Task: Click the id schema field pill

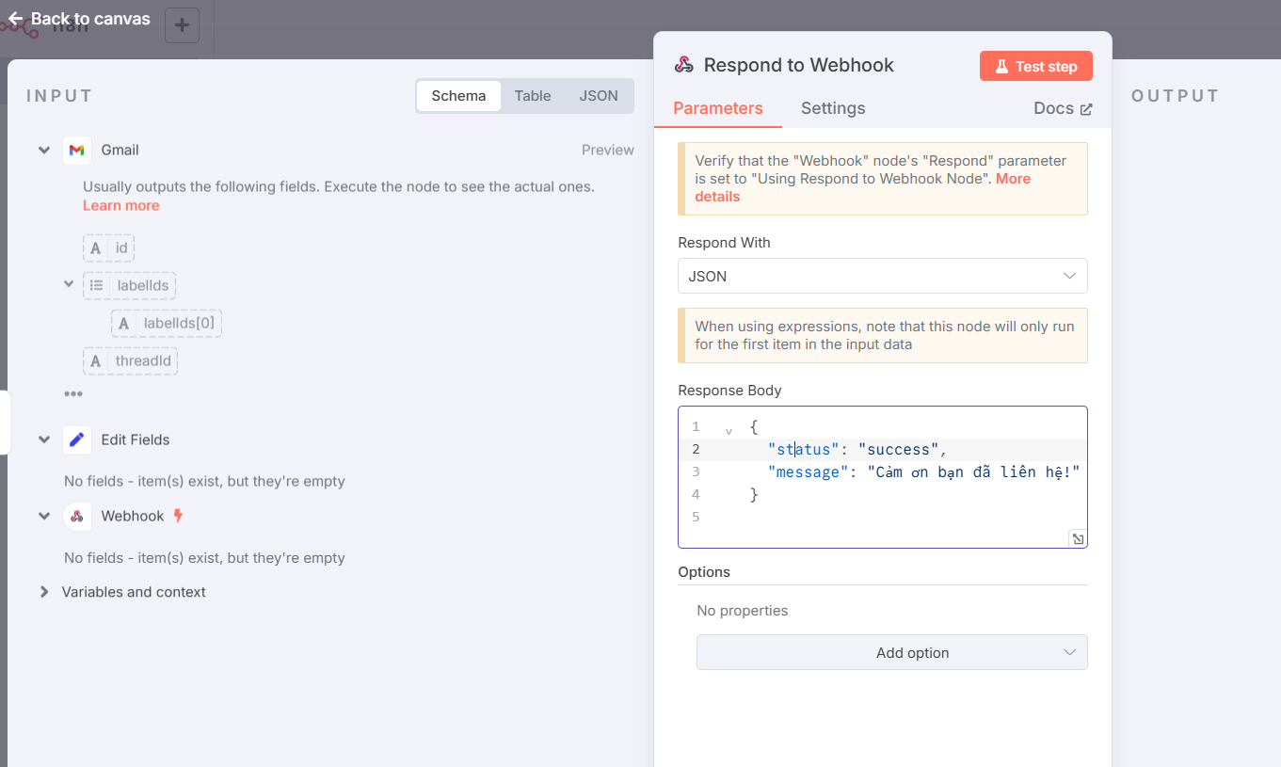Action: pos(109,248)
